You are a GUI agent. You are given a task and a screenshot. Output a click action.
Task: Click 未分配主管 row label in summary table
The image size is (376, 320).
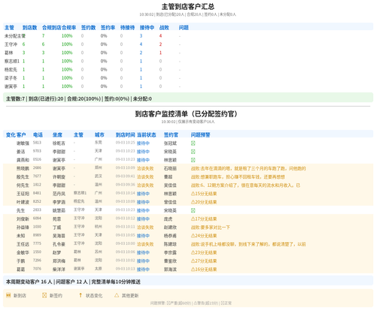[15, 36]
